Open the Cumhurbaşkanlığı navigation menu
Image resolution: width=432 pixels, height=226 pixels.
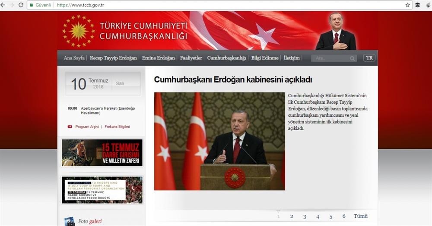[226, 58]
